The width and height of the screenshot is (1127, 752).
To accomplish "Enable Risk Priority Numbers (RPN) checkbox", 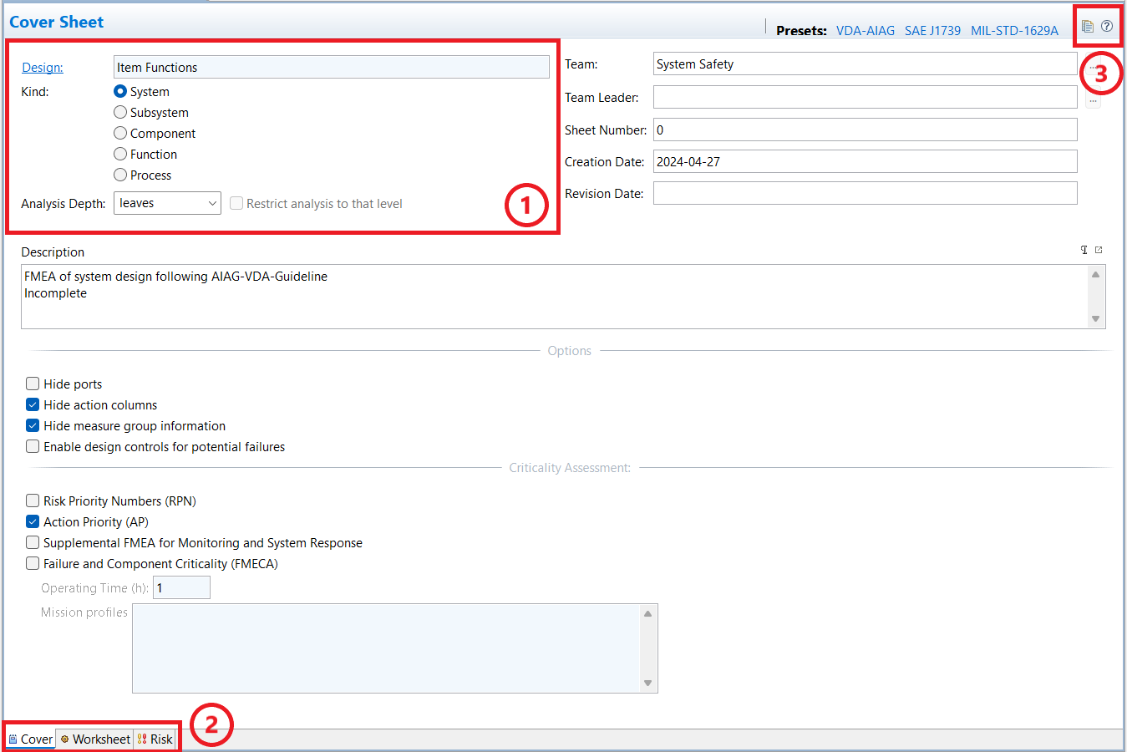I will click(x=33, y=501).
